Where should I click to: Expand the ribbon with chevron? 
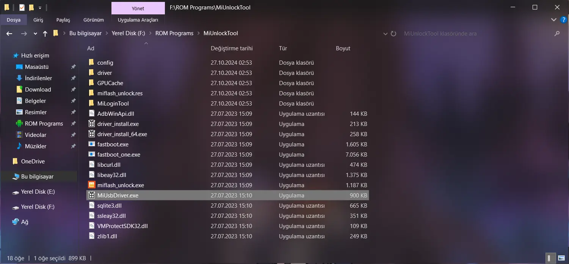point(553,20)
